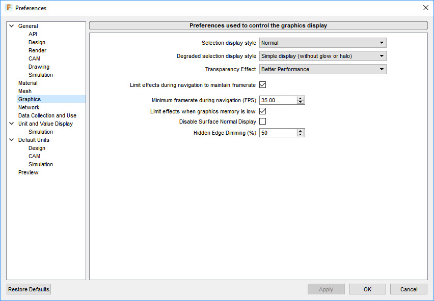The width and height of the screenshot is (434, 301).
Task: Decrease Hidden Edge Dimming with down arrow
Action: (301, 135)
